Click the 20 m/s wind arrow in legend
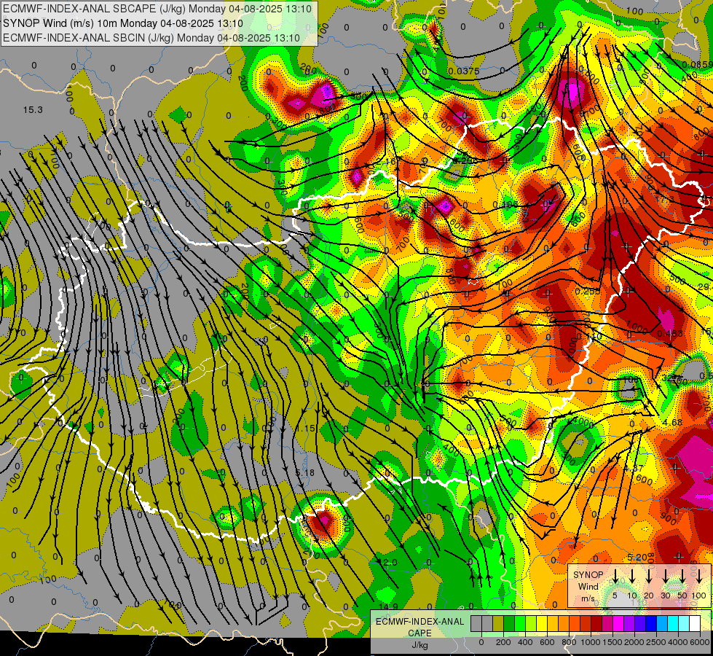The image size is (713, 656). coord(649,577)
